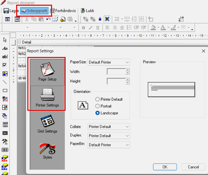Select the OLE object tool
This screenshot has width=208, height=175.
pyautogui.click(x=5, y=133)
